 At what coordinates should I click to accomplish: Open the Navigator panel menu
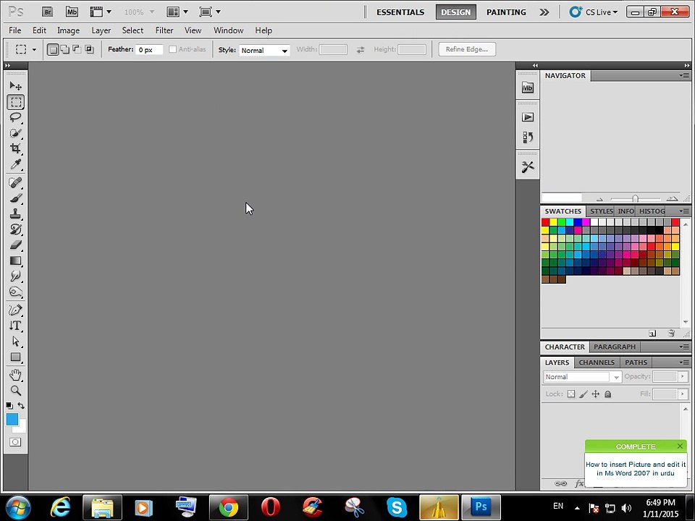(684, 76)
